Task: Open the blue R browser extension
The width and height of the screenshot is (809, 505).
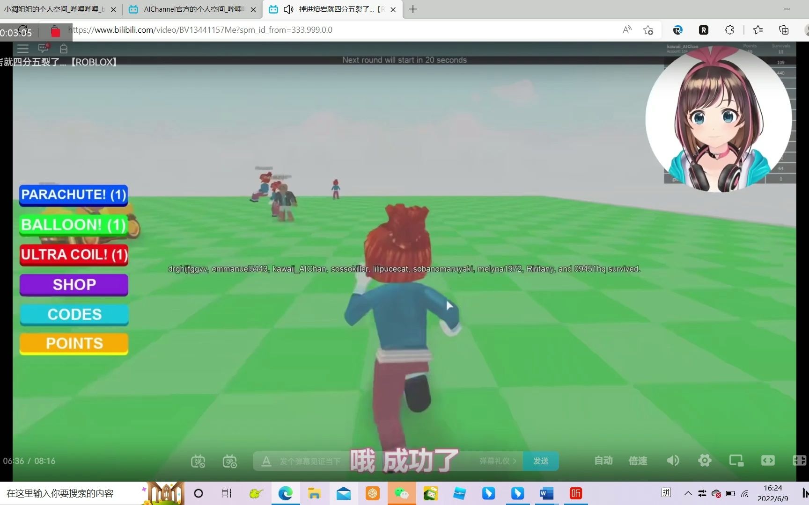Action: (x=677, y=30)
